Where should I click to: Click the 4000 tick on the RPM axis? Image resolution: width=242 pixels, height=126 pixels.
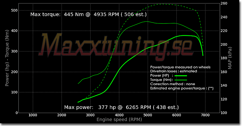point(119,115)
